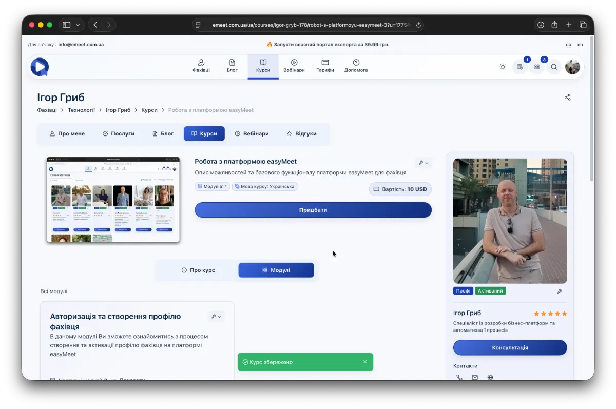The height and width of the screenshot is (409, 616).
Task: Click the search magnifier icon
Action: (554, 67)
